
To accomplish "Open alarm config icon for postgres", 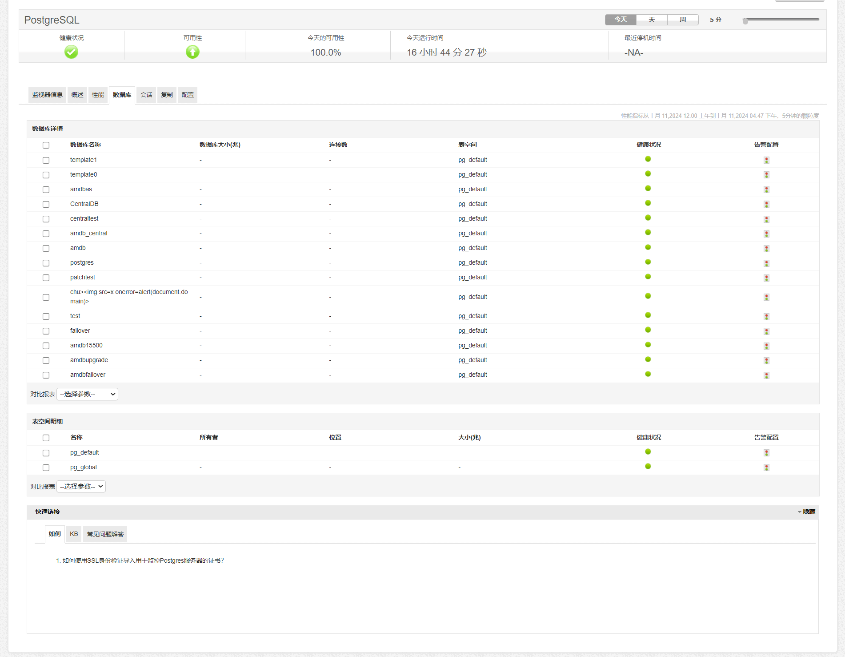I will (x=766, y=263).
